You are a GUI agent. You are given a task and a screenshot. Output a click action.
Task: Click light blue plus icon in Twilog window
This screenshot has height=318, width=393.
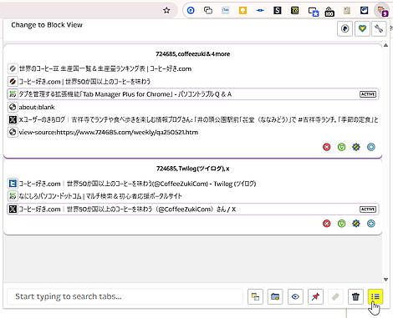[x=371, y=224]
